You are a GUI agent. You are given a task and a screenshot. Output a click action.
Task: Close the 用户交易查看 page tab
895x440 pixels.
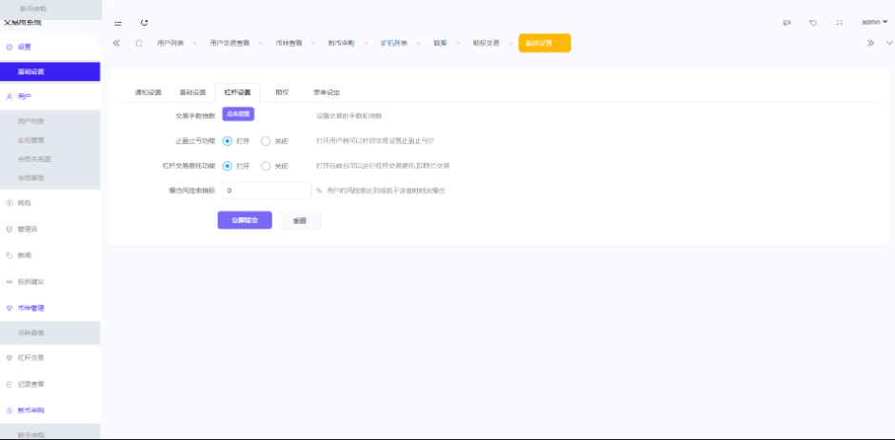tap(260, 44)
